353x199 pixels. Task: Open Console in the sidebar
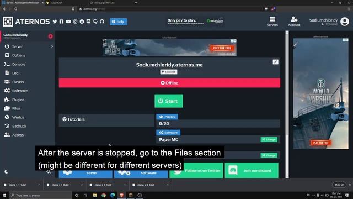pos(19,64)
